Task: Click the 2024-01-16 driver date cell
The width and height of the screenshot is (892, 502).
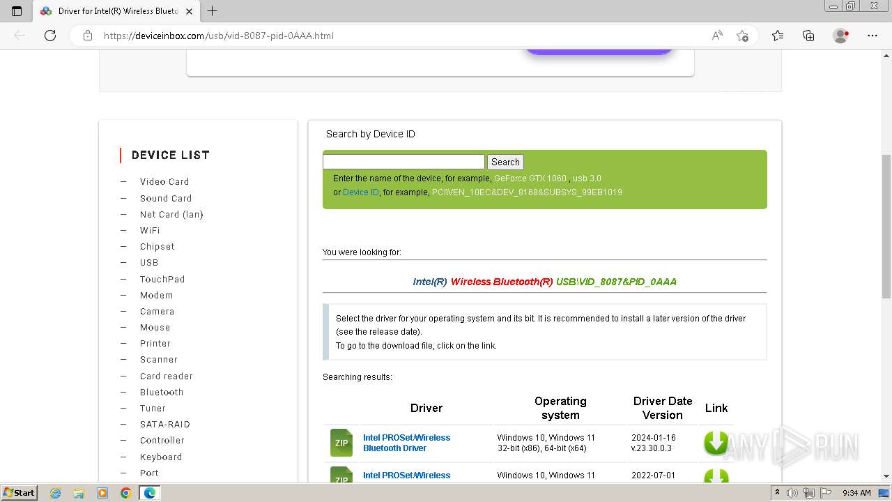Action: click(654, 437)
